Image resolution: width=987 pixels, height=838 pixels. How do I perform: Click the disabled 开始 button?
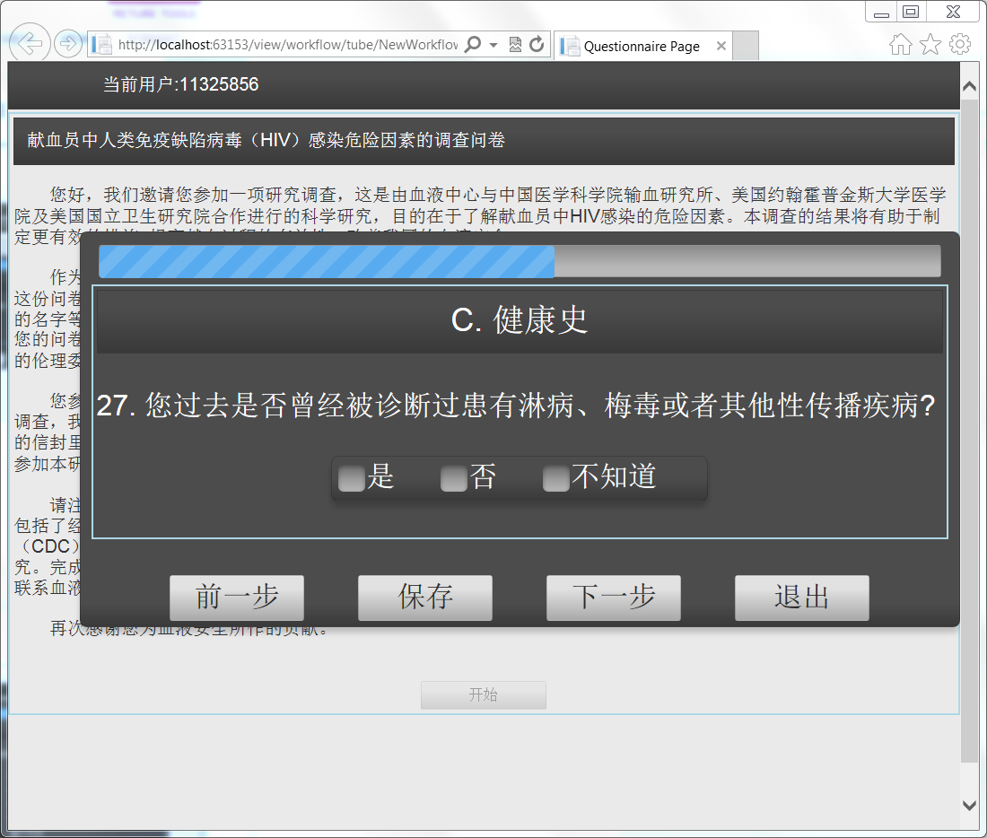(x=484, y=695)
